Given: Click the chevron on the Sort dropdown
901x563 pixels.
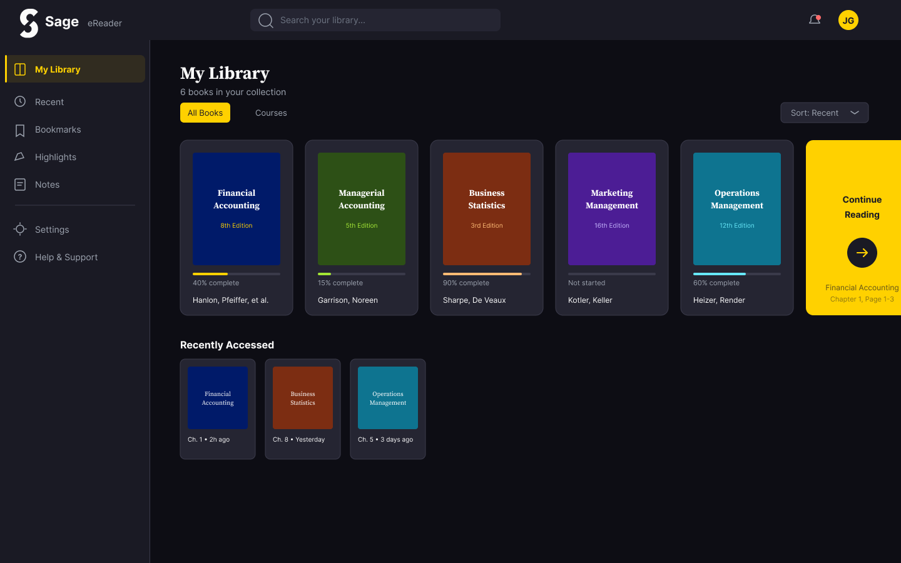Looking at the screenshot, I should click(x=855, y=113).
